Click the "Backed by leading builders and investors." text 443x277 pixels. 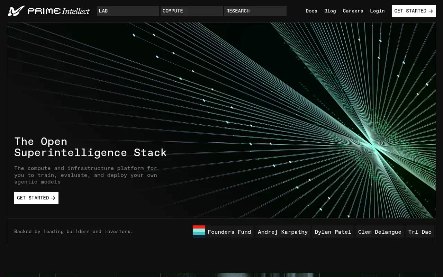click(74, 232)
